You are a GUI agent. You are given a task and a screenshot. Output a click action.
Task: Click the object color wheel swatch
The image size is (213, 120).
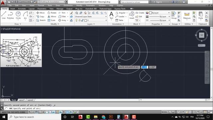coord(147,13)
